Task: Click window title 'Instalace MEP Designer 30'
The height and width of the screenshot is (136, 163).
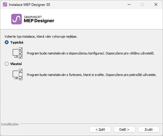Action: [x=30, y=5]
